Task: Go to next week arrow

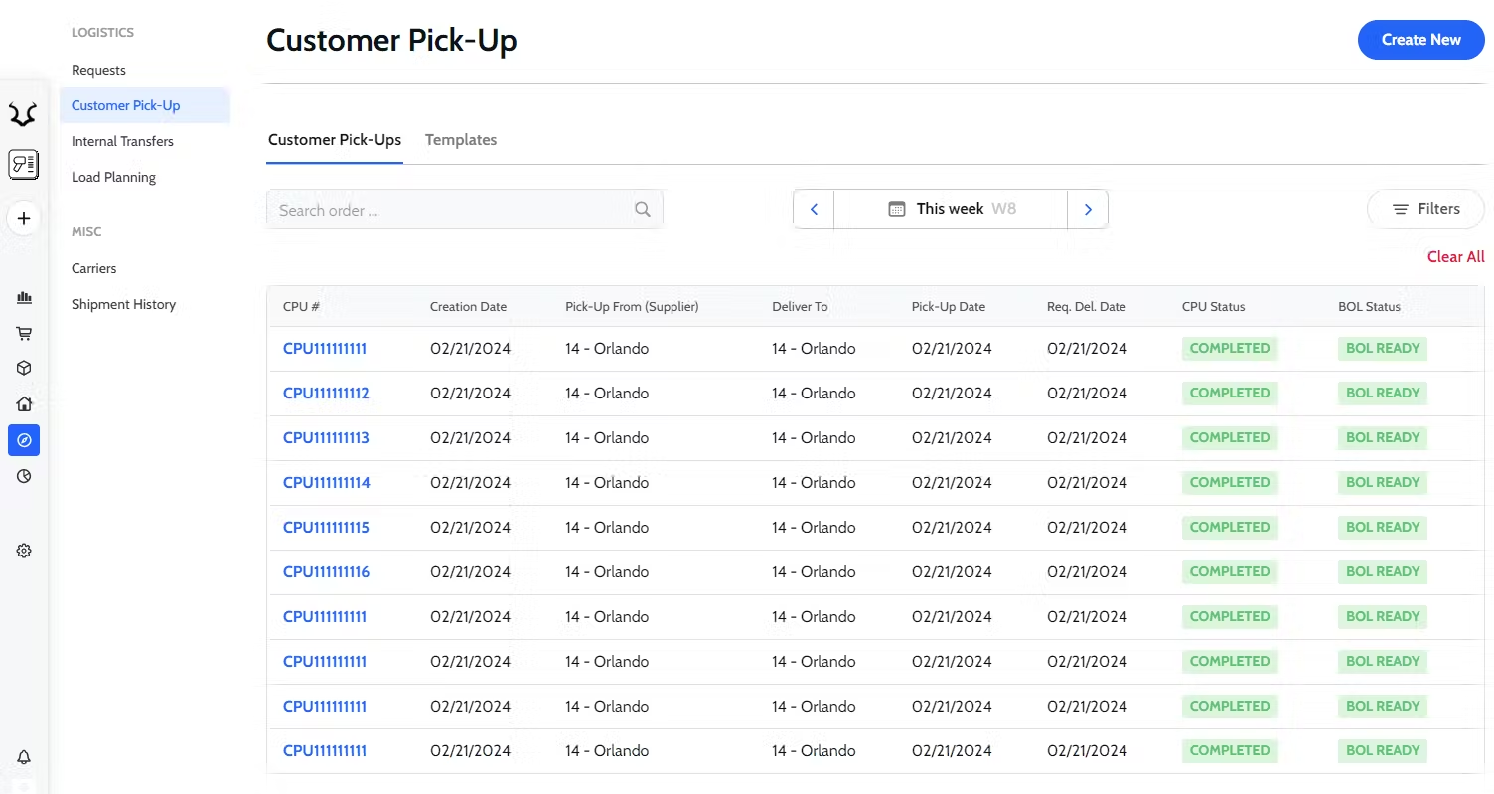Action: click(1088, 209)
